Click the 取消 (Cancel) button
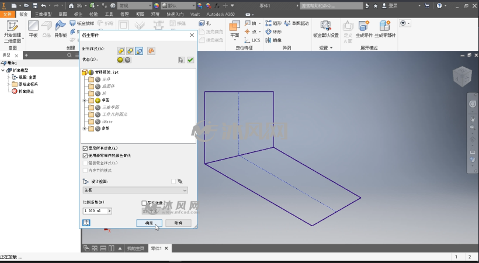The width and height of the screenshot is (479, 263). click(x=178, y=223)
